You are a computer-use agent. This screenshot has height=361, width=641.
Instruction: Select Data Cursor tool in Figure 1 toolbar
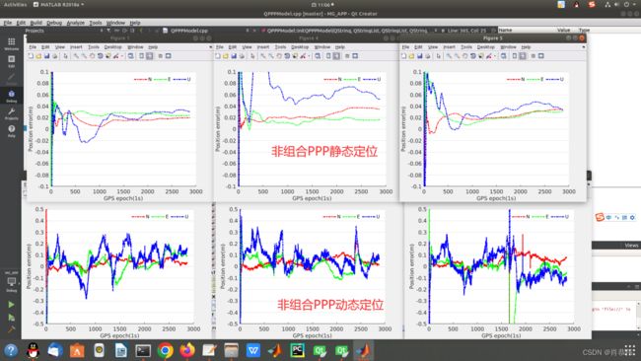pyautogui.click(x=107, y=56)
